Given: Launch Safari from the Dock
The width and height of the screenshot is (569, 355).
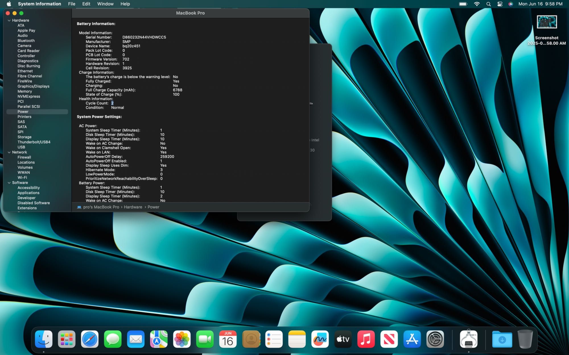Looking at the screenshot, I should [90, 339].
